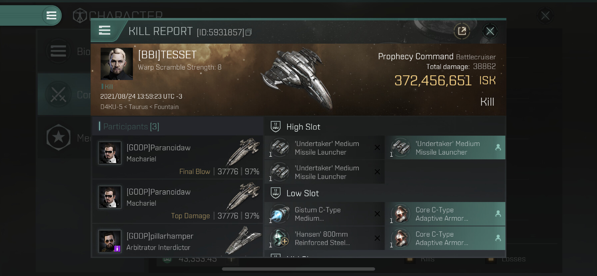View TESSET's character portrait
The image size is (597, 276).
[117, 64]
